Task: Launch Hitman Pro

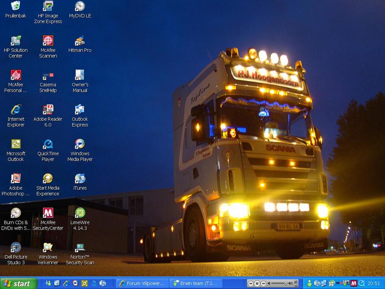Action: coord(80,44)
